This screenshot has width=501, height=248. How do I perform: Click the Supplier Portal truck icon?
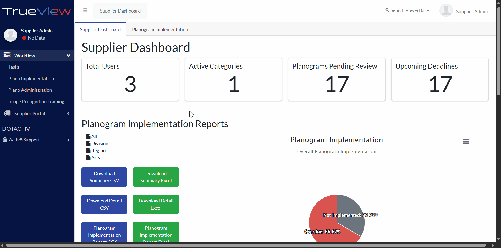tap(7, 113)
